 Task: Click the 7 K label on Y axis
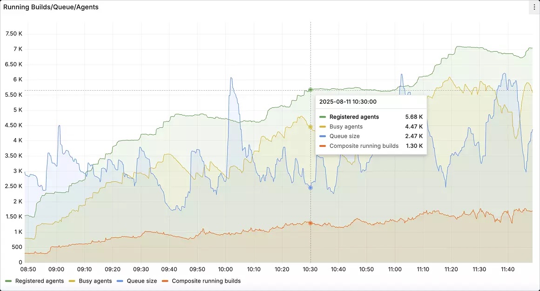pyautogui.click(x=18, y=49)
